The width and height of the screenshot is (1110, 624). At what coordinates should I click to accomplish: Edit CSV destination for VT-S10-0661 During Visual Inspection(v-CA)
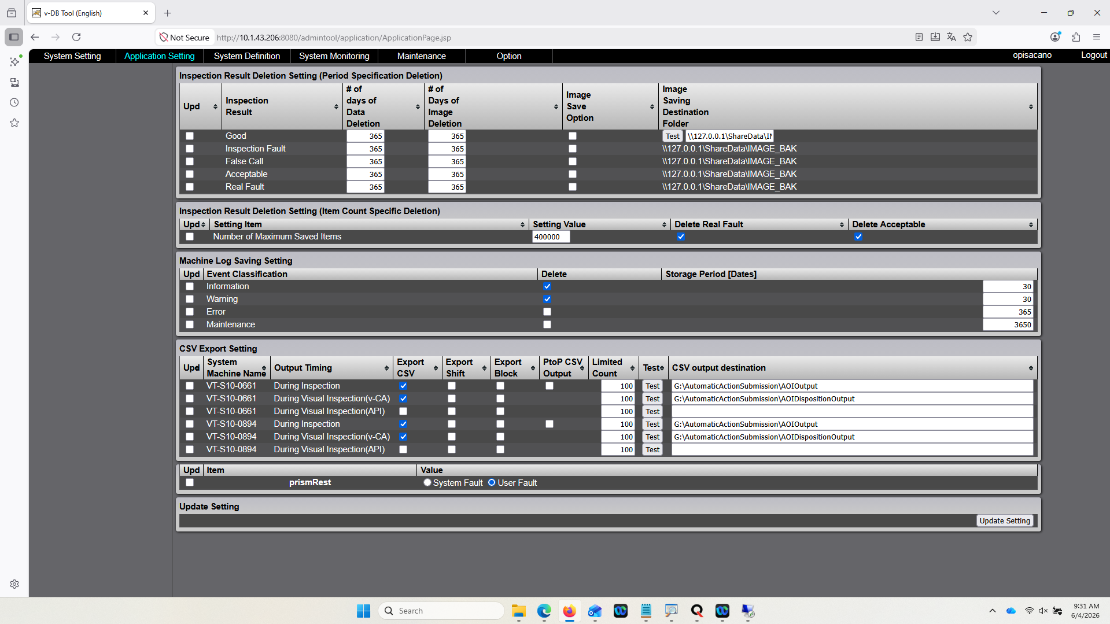[853, 398]
